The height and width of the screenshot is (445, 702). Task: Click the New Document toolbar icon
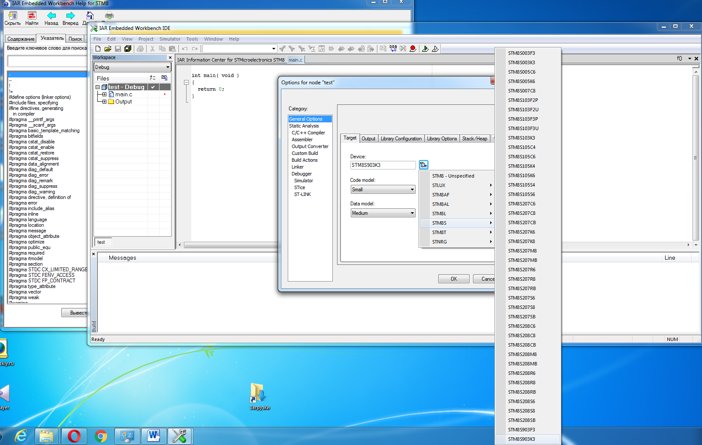click(x=98, y=49)
